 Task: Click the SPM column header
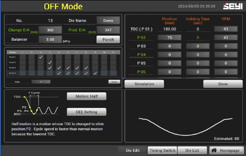[x=226, y=19]
